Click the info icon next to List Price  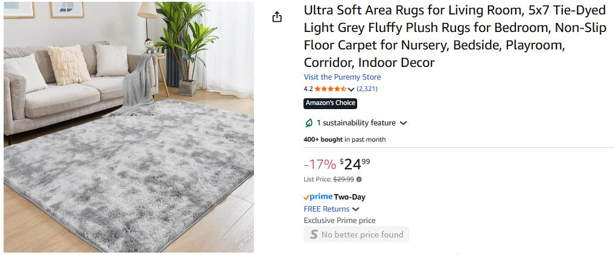pyautogui.click(x=359, y=179)
